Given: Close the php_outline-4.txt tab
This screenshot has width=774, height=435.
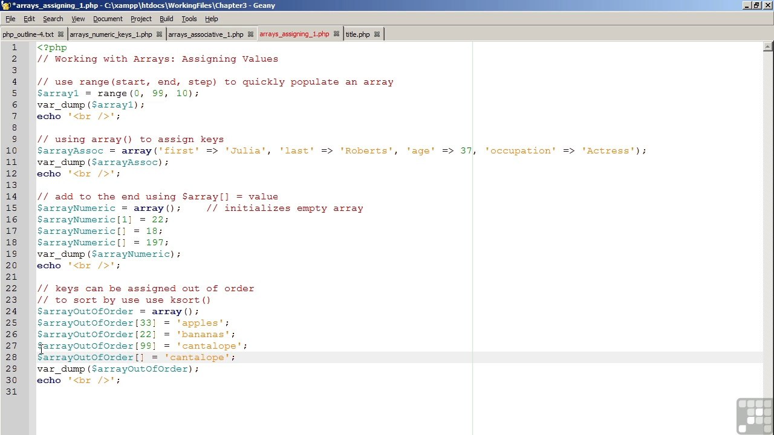Looking at the screenshot, I should point(60,34).
